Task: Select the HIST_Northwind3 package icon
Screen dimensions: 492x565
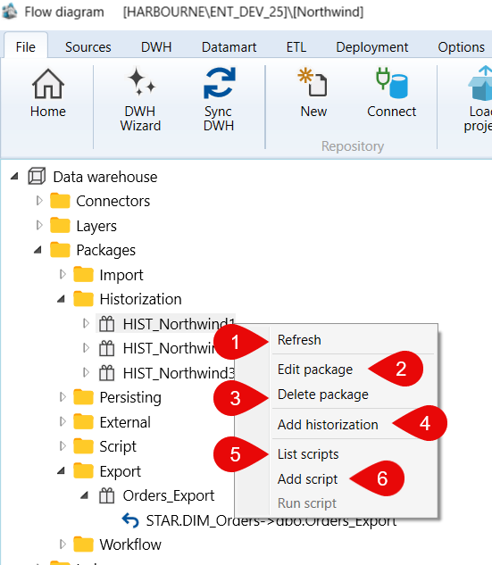Action: (106, 373)
